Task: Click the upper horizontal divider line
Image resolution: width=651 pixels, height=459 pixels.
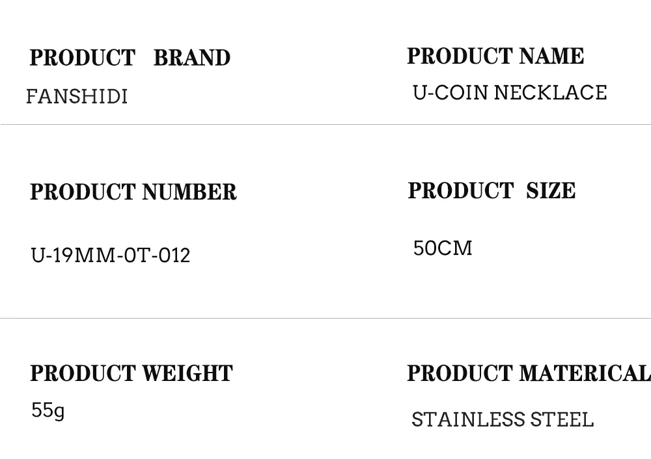Action: tap(325, 124)
